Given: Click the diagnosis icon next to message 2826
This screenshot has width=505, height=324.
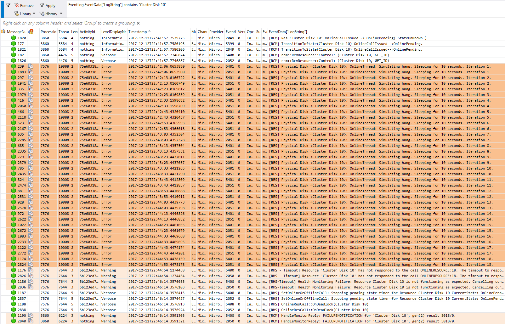Looking at the screenshot, I should (31, 276).
